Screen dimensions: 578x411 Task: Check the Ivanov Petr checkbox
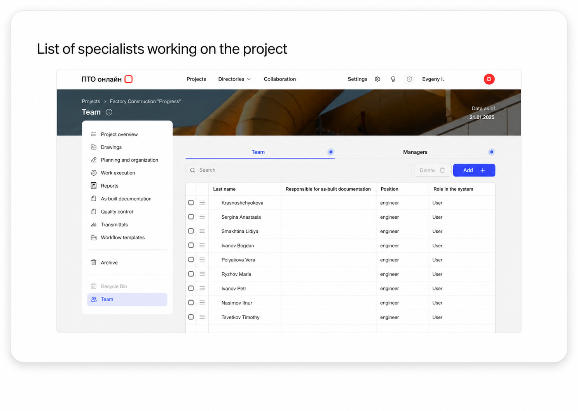tap(191, 288)
